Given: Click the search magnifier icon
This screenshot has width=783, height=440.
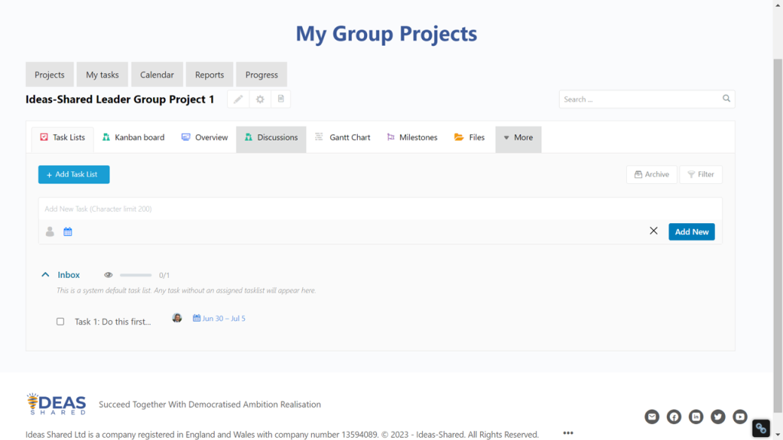Looking at the screenshot, I should (726, 99).
